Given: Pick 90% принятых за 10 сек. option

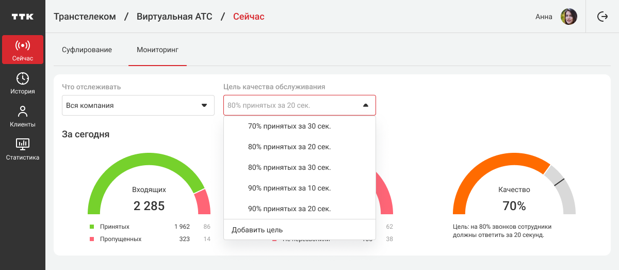Looking at the screenshot, I should coord(289,188).
